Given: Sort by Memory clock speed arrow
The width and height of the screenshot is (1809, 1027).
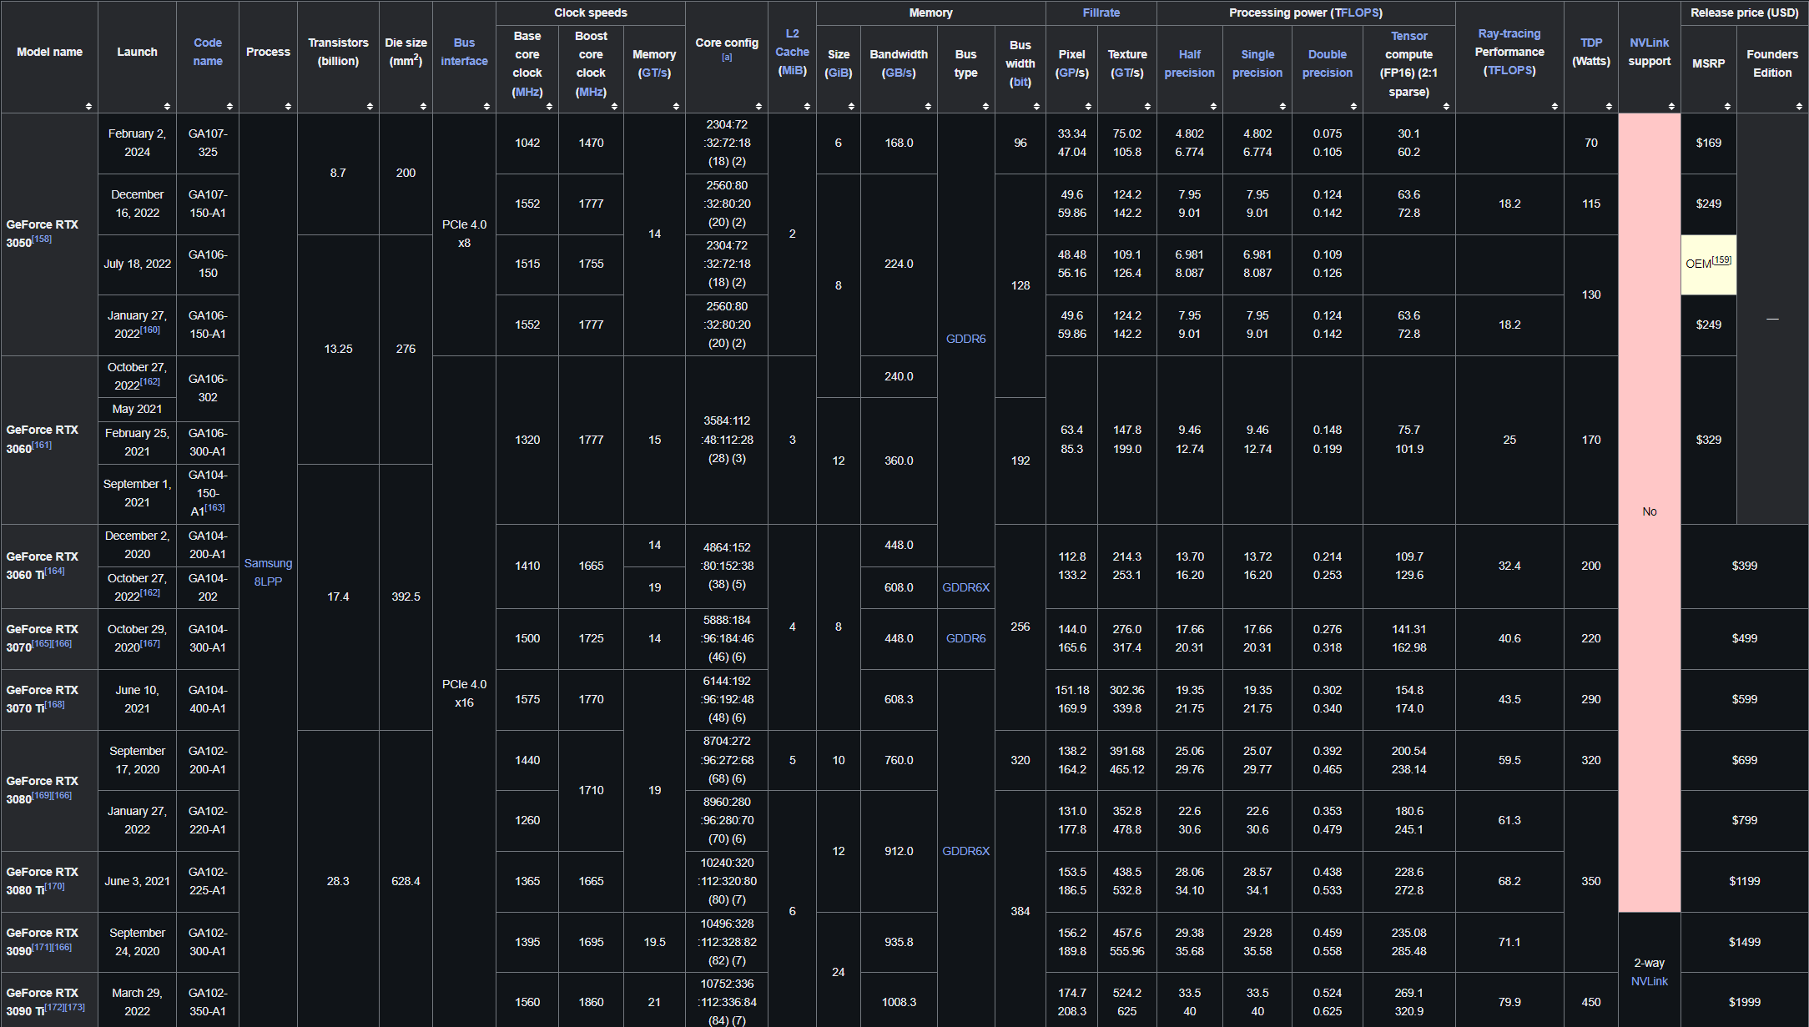Looking at the screenshot, I should point(676,107).
